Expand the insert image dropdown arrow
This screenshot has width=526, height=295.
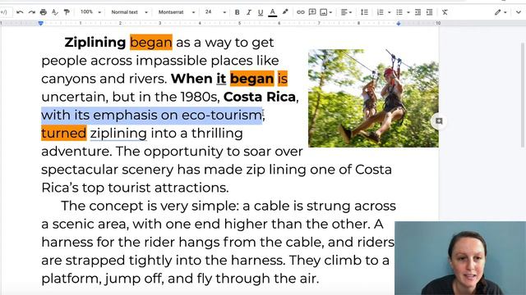point(330,12)
